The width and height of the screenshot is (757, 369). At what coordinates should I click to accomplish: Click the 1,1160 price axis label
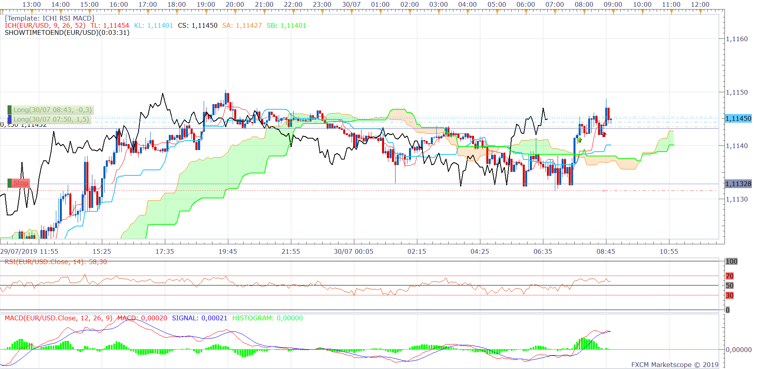[x=737, y=39]
